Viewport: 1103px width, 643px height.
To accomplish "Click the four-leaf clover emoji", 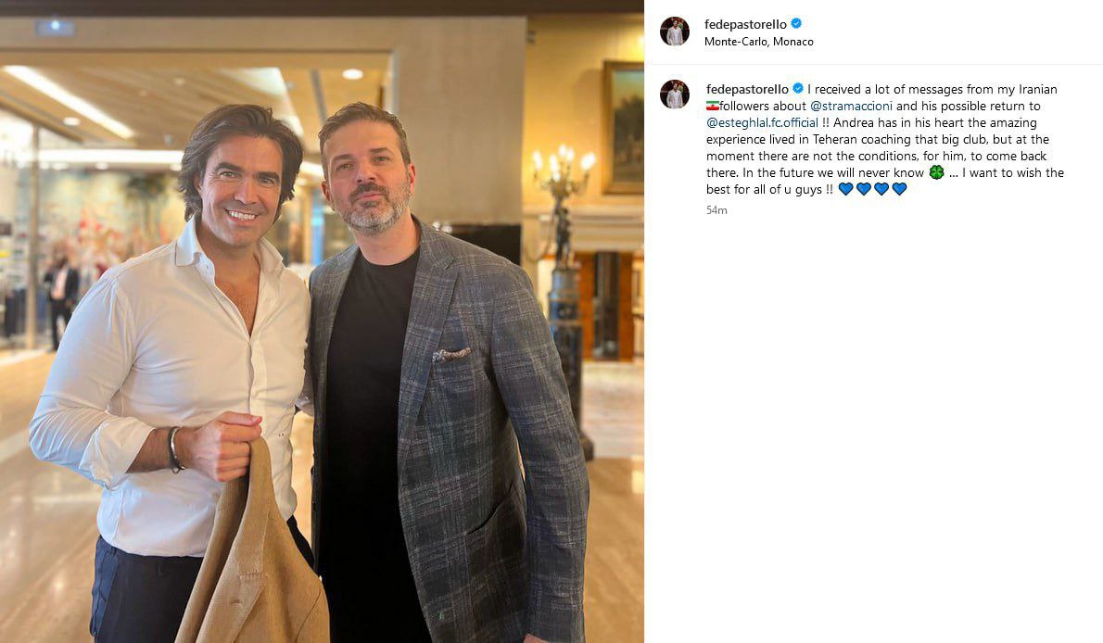I will tap(936, 172).
